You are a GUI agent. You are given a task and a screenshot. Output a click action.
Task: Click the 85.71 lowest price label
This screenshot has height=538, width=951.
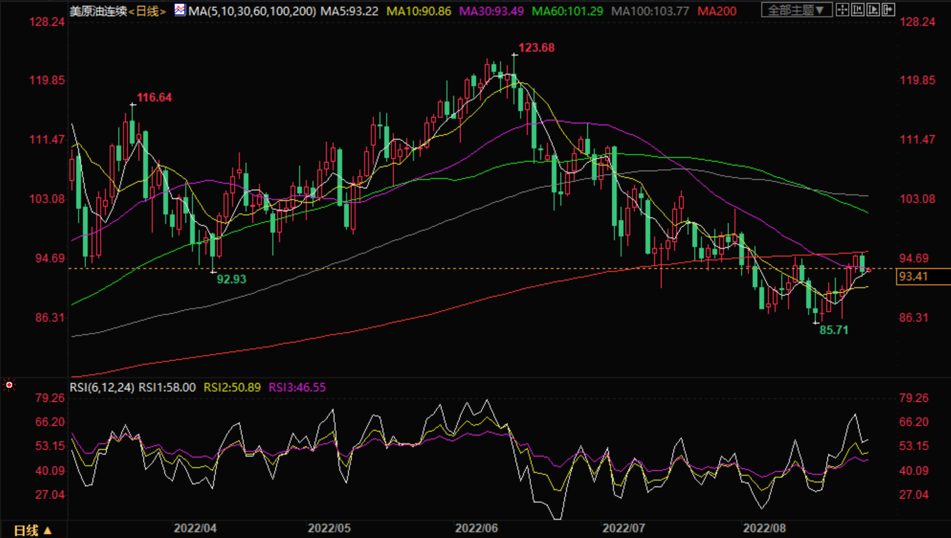pyautogui.click(x=834, y=330)
